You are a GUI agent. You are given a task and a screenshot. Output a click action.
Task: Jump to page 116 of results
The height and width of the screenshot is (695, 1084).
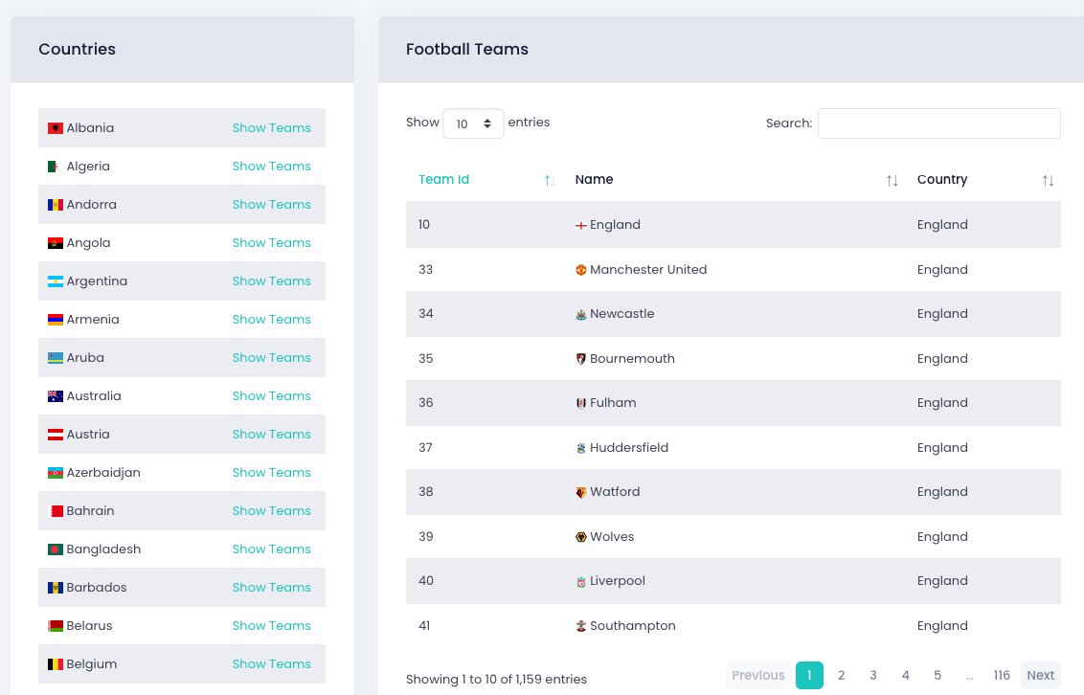1002,676
